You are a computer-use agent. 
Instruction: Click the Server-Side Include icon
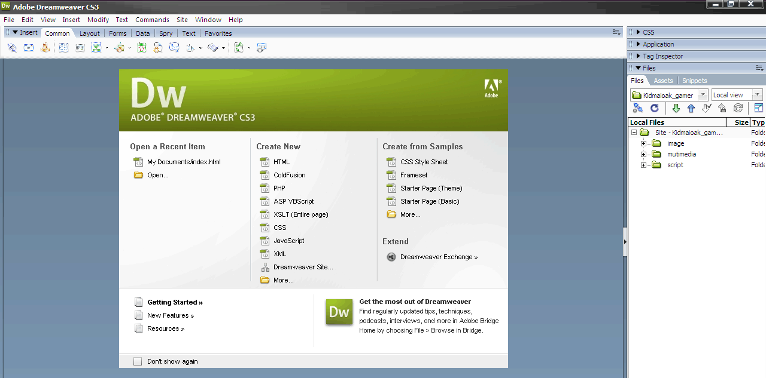pos(158,48)
